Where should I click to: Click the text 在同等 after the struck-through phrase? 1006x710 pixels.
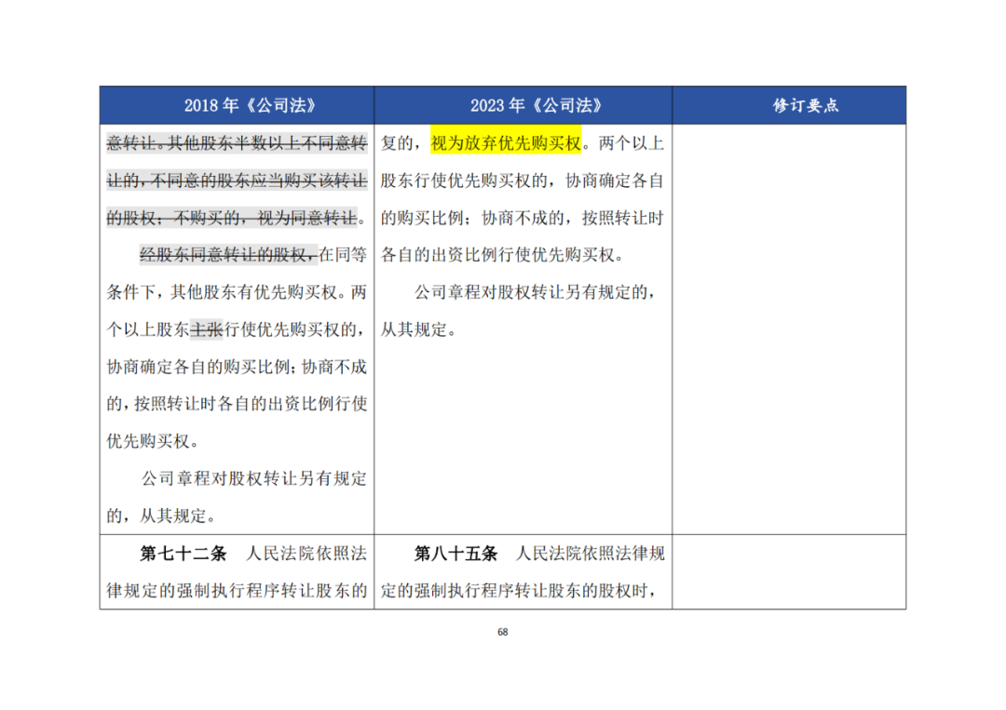pos(343,255)
